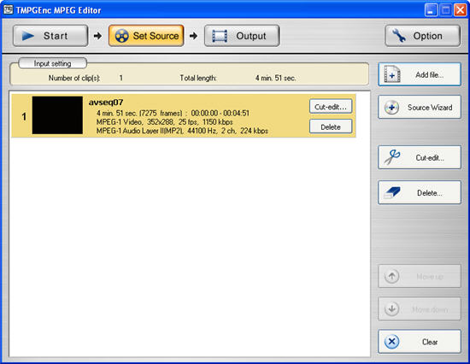This screenshot has width=470, height=364.
Task: Click the Move up arrow button
Action: (420, 276)
